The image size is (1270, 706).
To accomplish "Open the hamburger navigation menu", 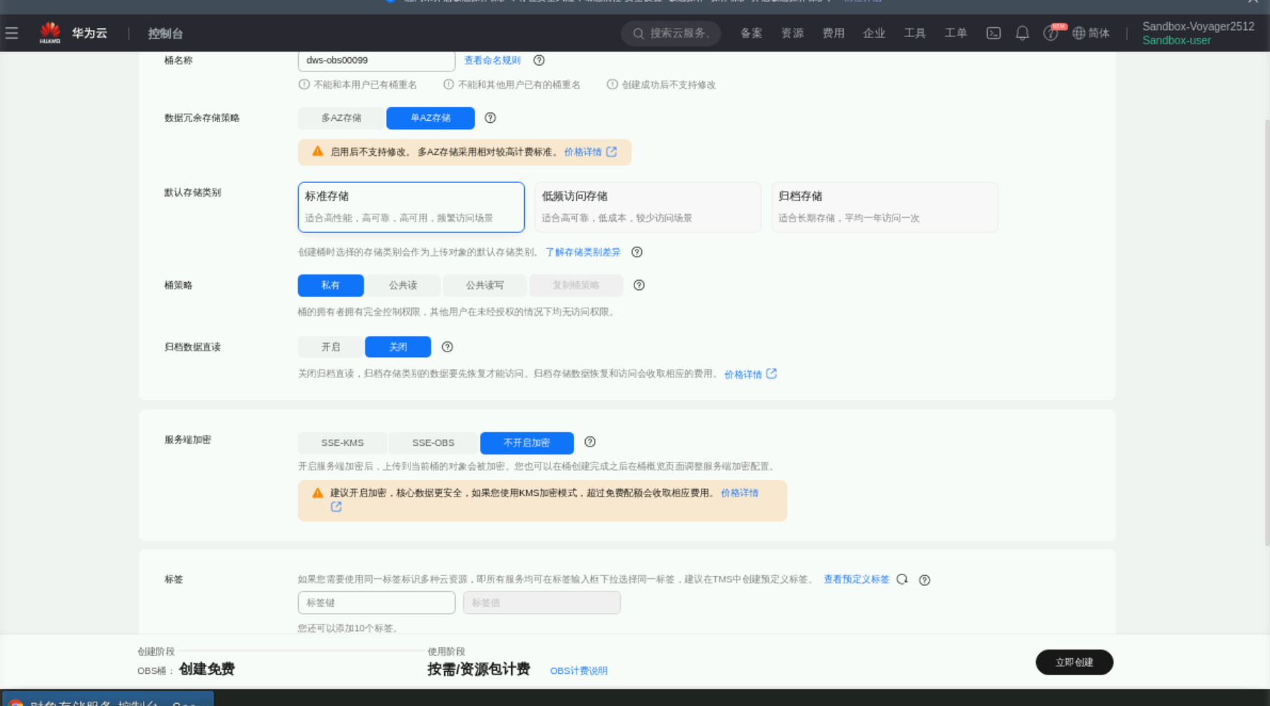I will [x=11, y=33].
